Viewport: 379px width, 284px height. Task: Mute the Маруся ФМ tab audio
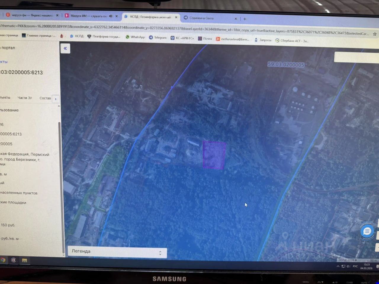point(111,16)
